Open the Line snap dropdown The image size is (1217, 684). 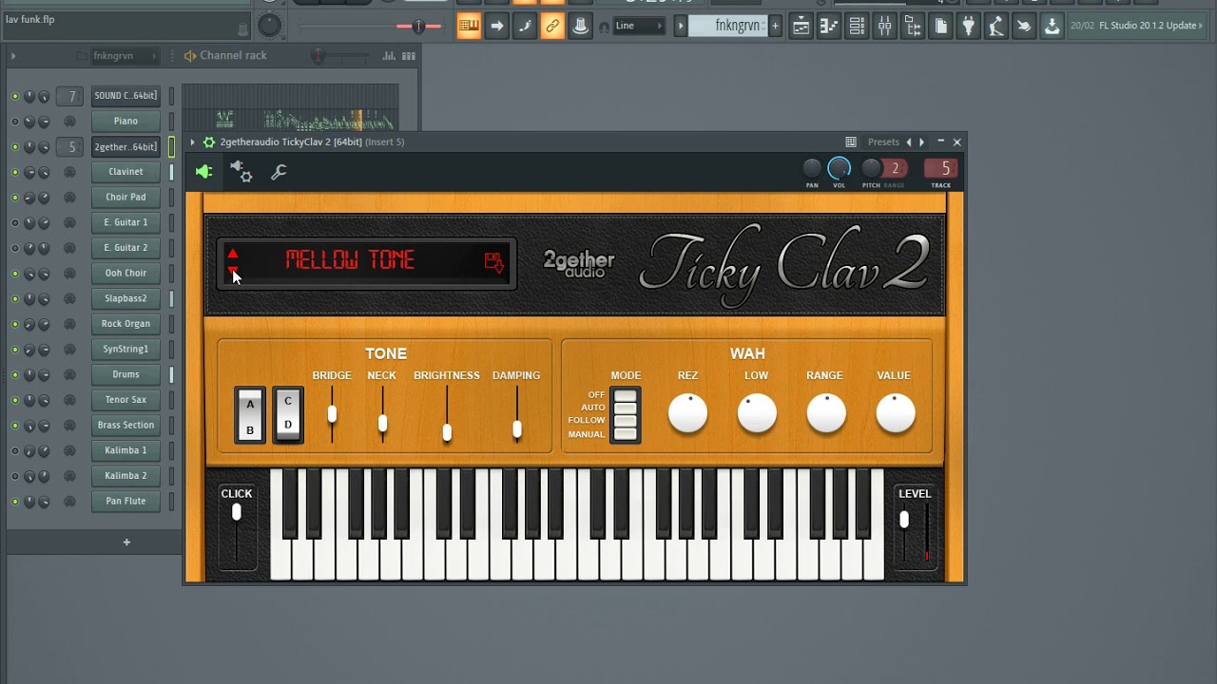coord(639,27)
